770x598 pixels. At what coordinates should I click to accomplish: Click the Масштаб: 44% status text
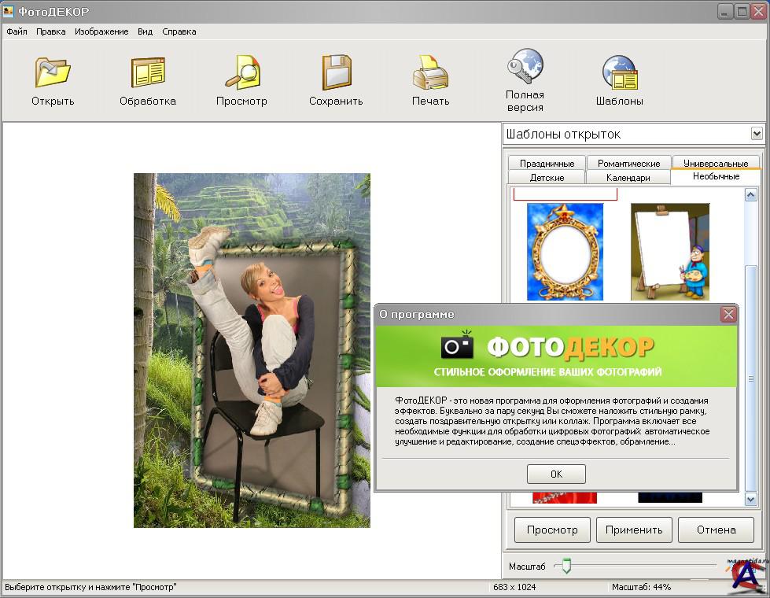[x=641, y=587]
